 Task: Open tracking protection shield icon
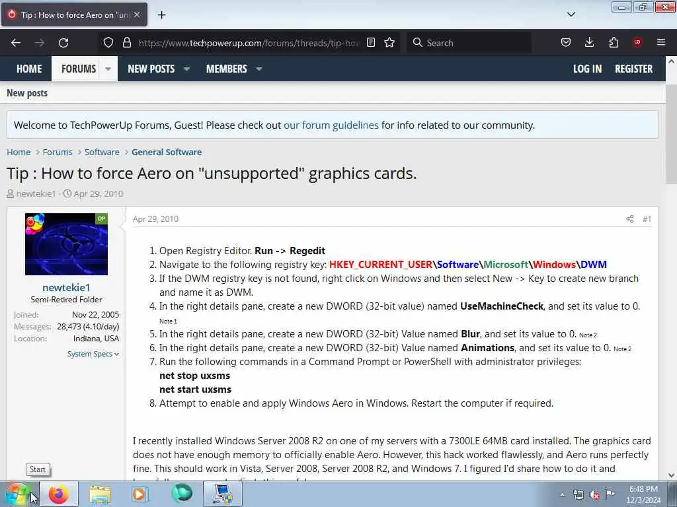point(108,42)
